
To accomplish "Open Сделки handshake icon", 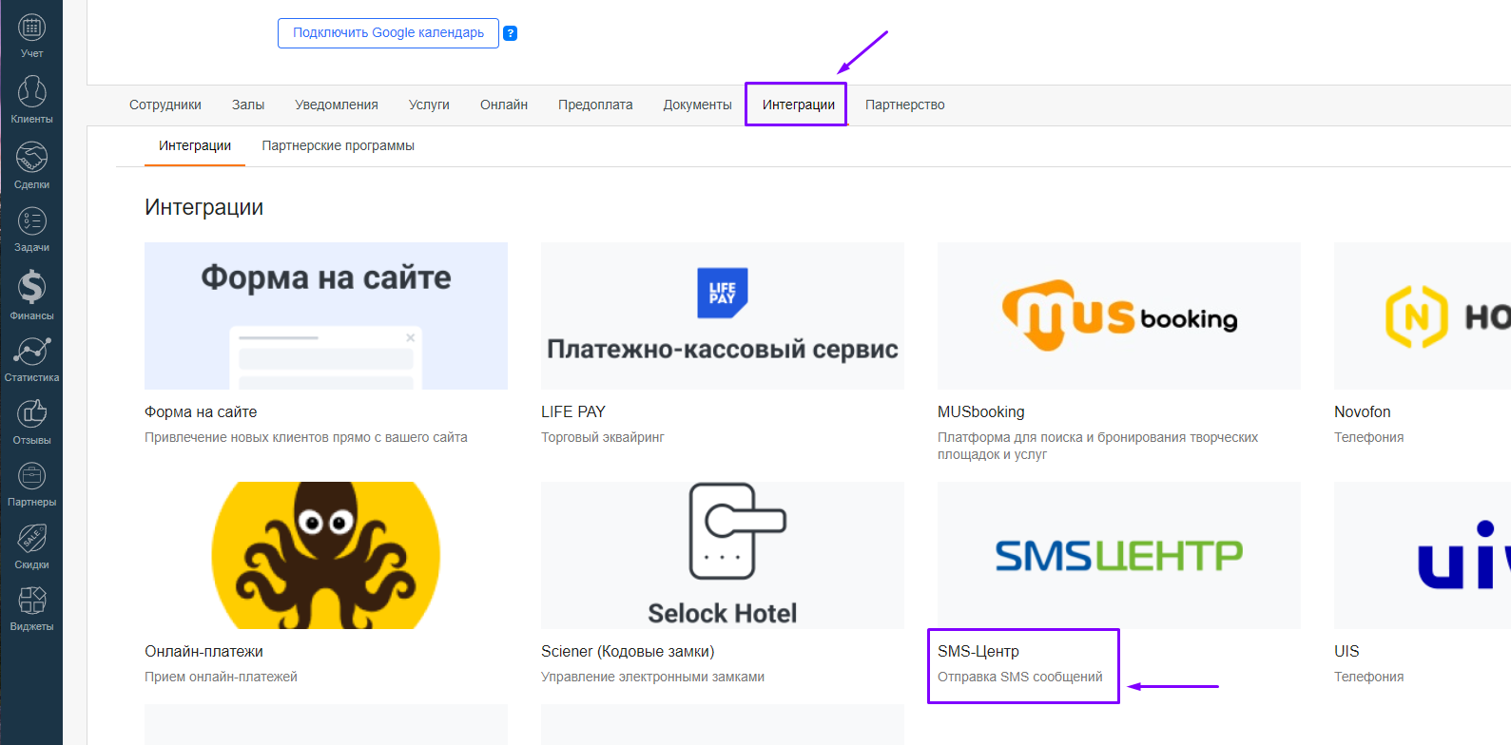I will [31, 158].
